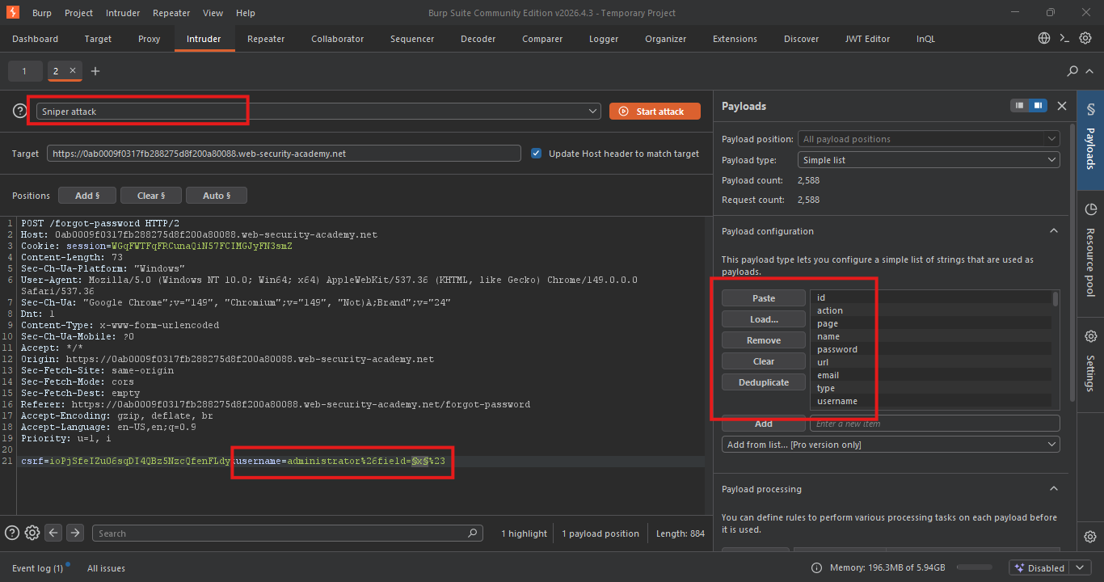Click the Add § positions button
The height and width of the screenshot is (582, 1104).
click(x=87, y=196)
